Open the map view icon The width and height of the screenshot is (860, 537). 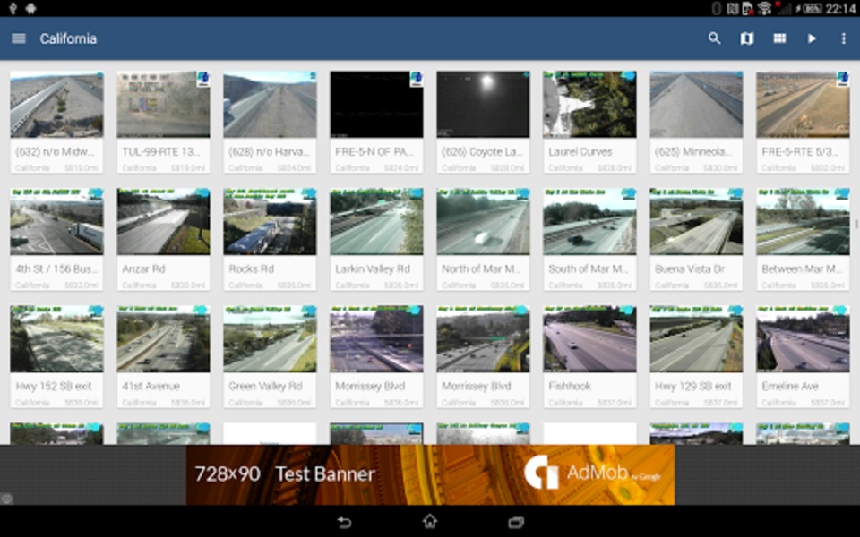point(747,38)
